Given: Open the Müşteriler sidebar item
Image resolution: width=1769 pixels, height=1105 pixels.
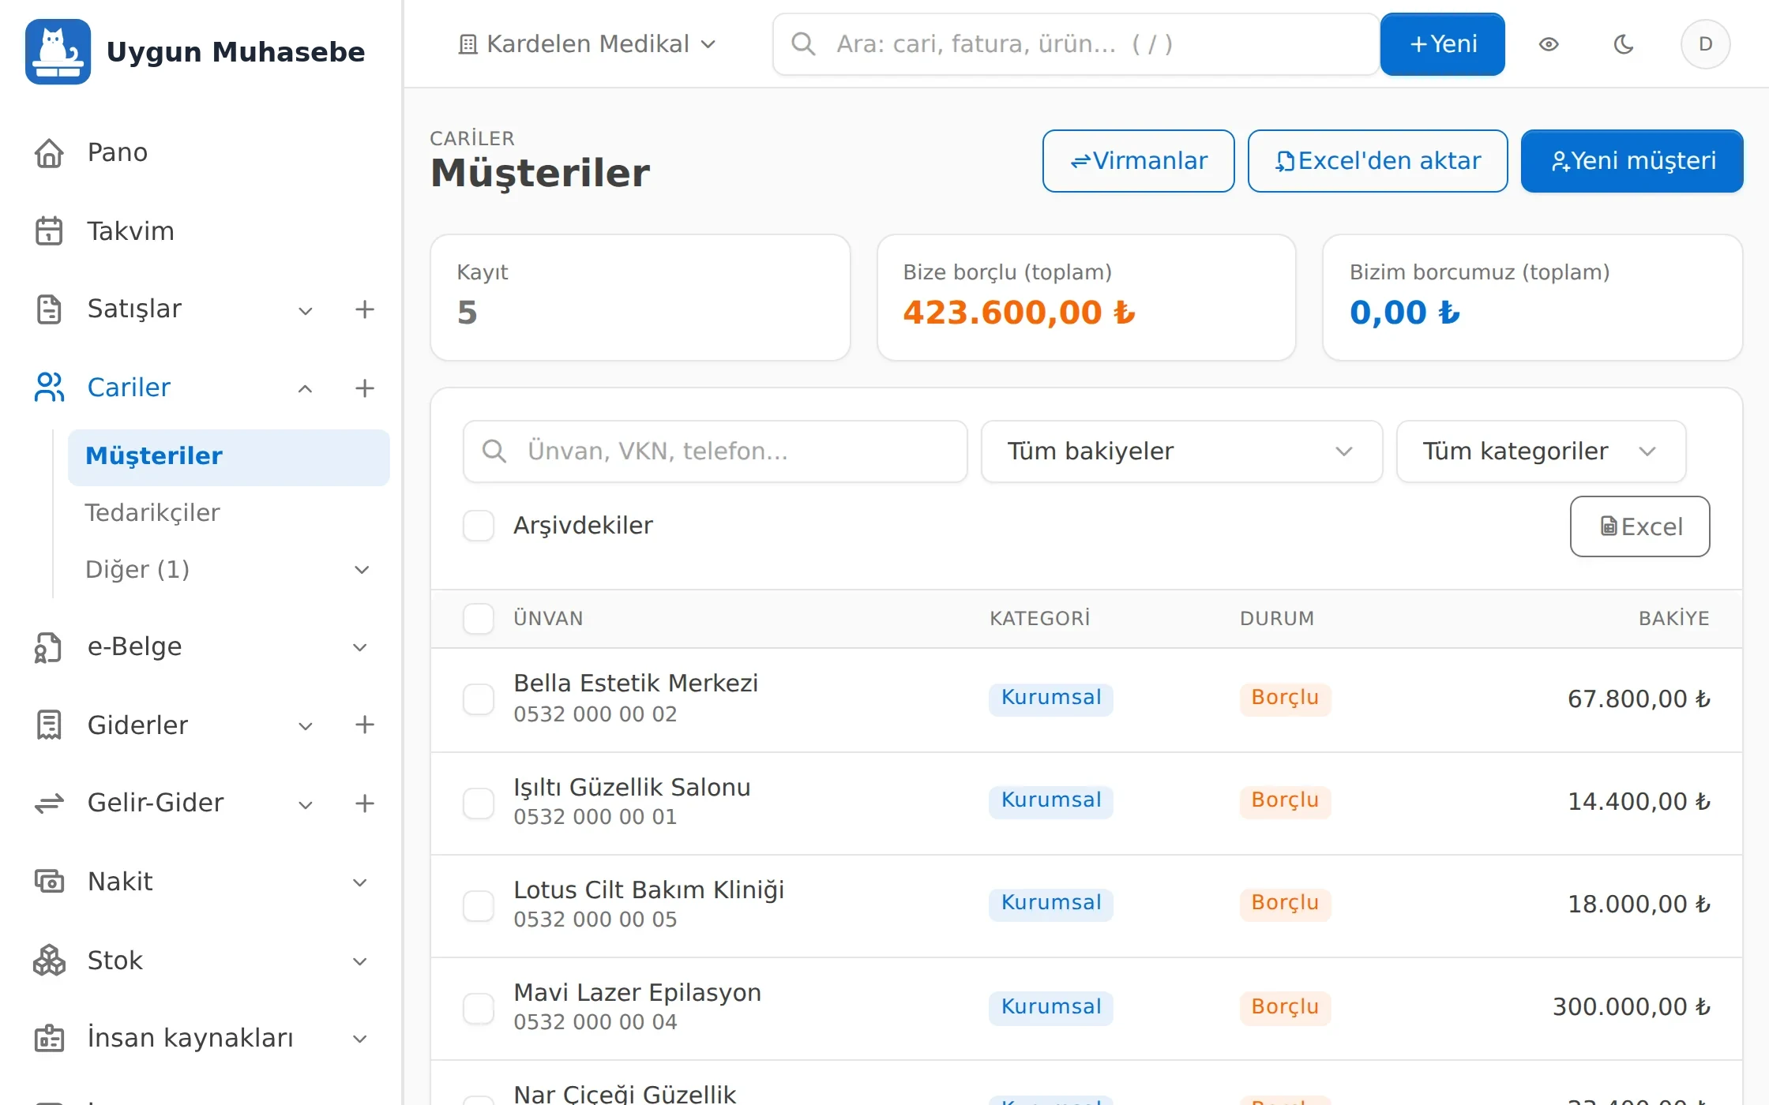Looking at the screenshot, I should pos(229,457).
